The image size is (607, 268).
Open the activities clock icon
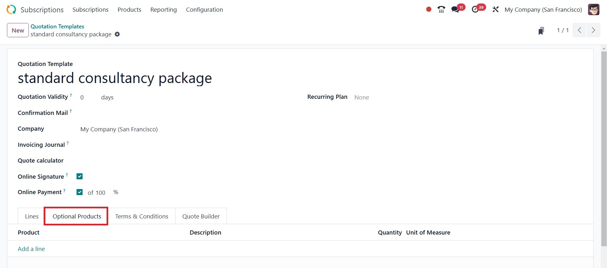(x=475, y=9)
